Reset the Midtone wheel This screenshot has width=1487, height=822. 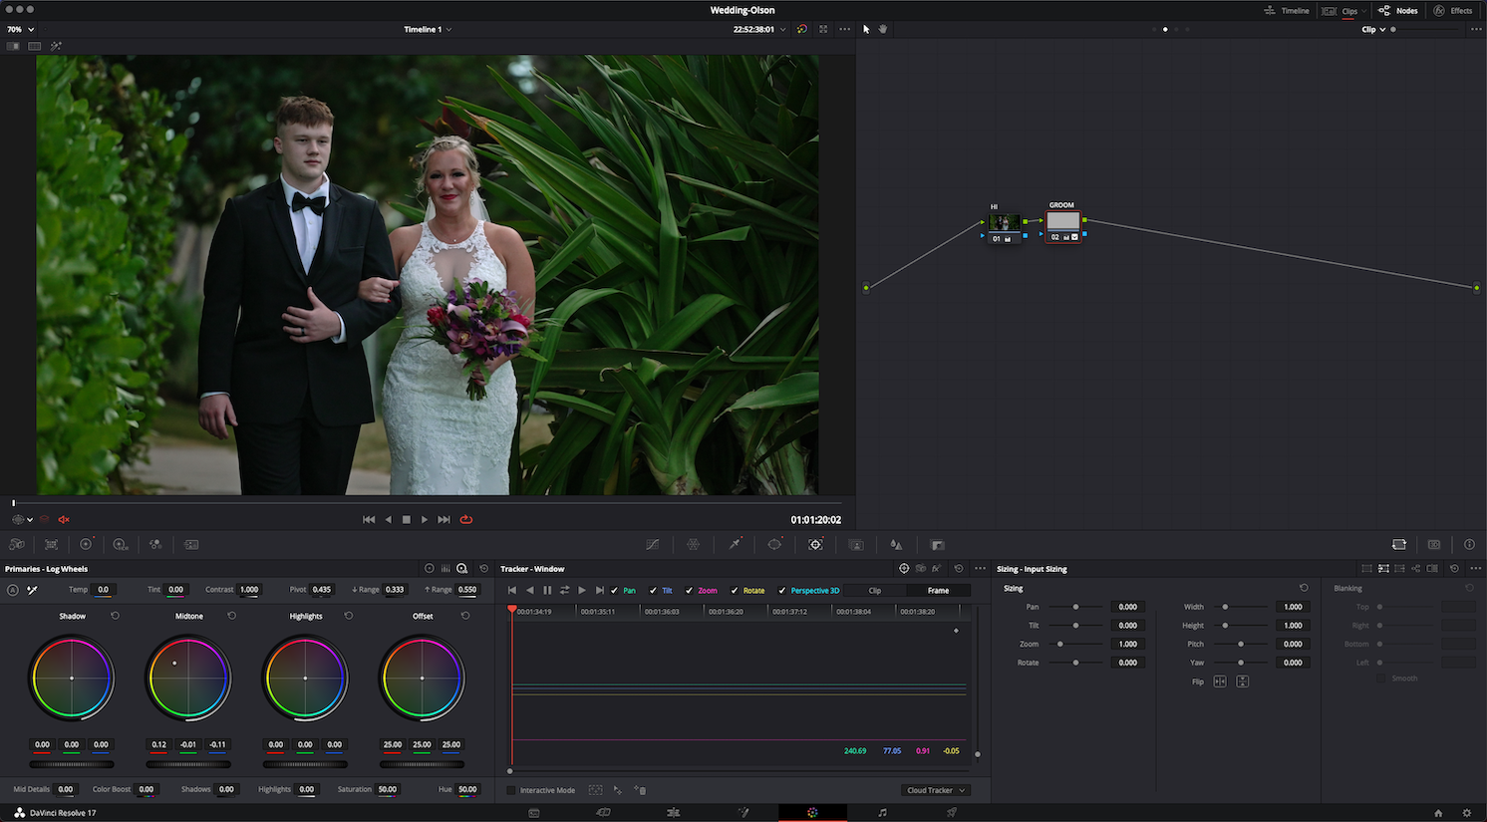[231, 616]
